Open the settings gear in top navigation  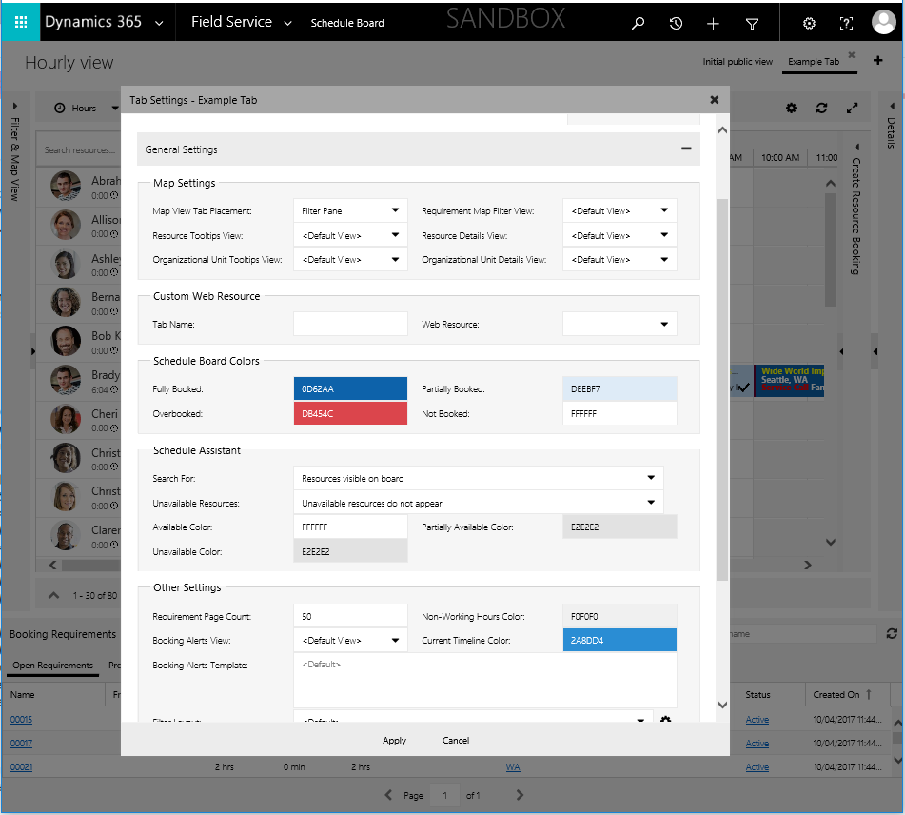[x=809, y=23]
